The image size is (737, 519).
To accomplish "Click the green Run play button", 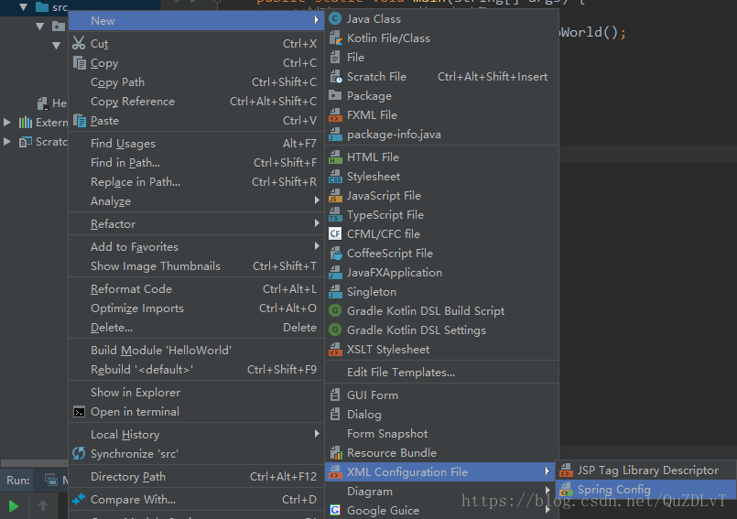I will pyautogui.click(x=14, y=506).
